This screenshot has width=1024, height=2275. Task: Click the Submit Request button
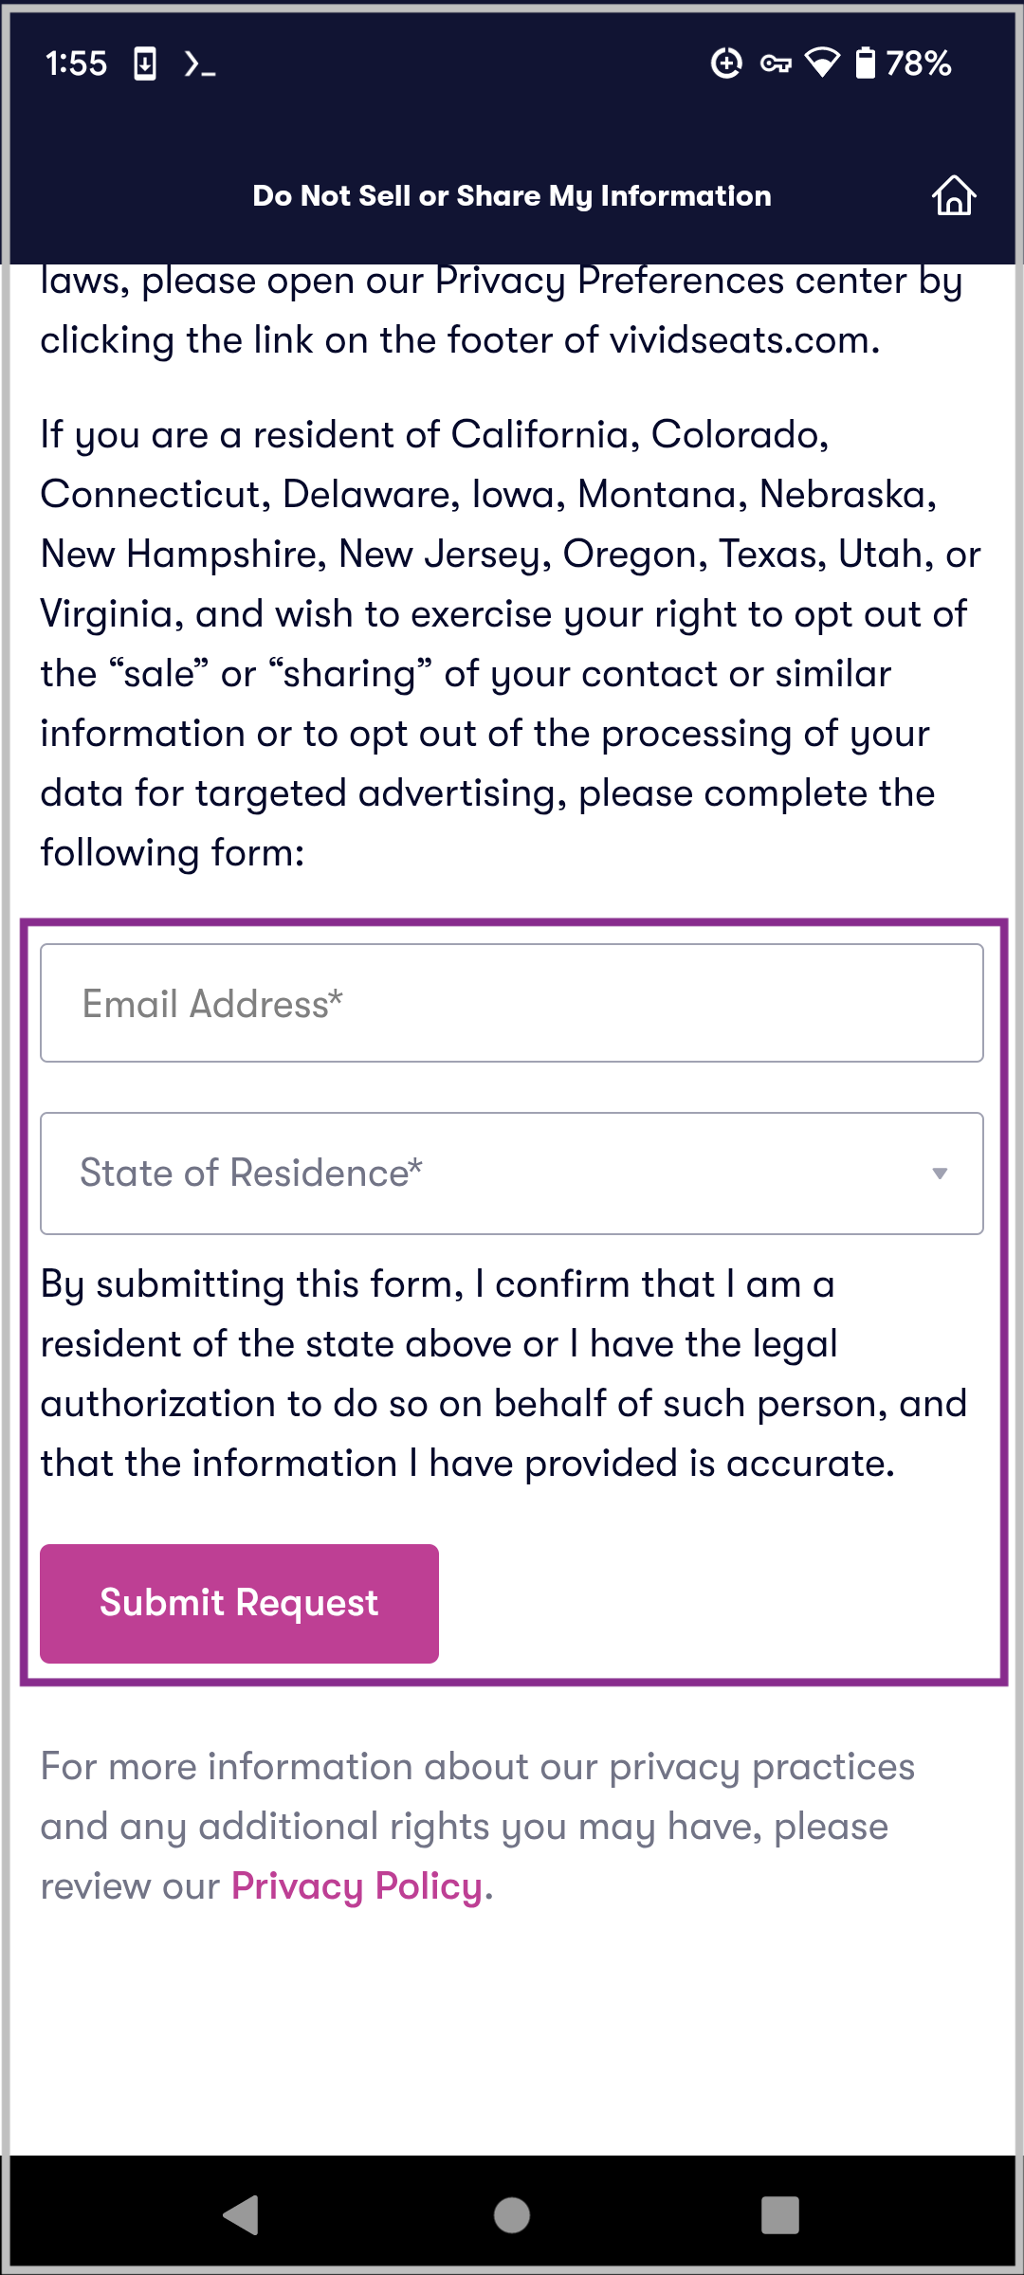(239, 1603)
